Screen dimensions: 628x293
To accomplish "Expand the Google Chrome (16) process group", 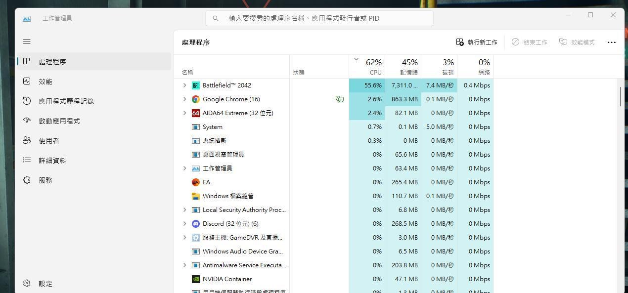I will (185, 99).
